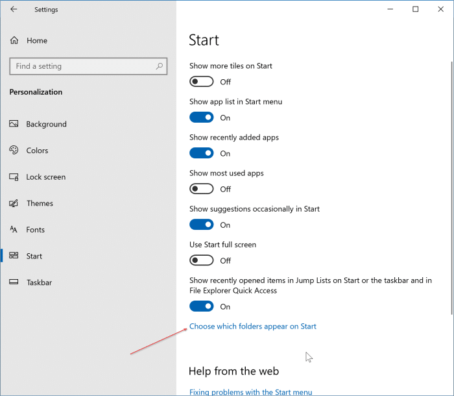Focus the Find a setting search box
Viewport: 454px width, 396px height.
[88, 66]
